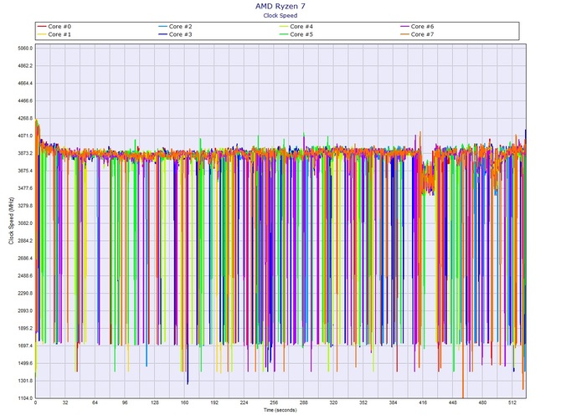
Task: Click the 4071.0 y-axis value
Action: 25,136
